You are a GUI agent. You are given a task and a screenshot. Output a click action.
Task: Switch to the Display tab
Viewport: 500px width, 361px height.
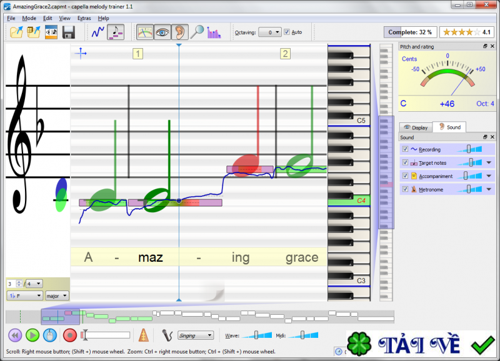click(x=416, y=127)
